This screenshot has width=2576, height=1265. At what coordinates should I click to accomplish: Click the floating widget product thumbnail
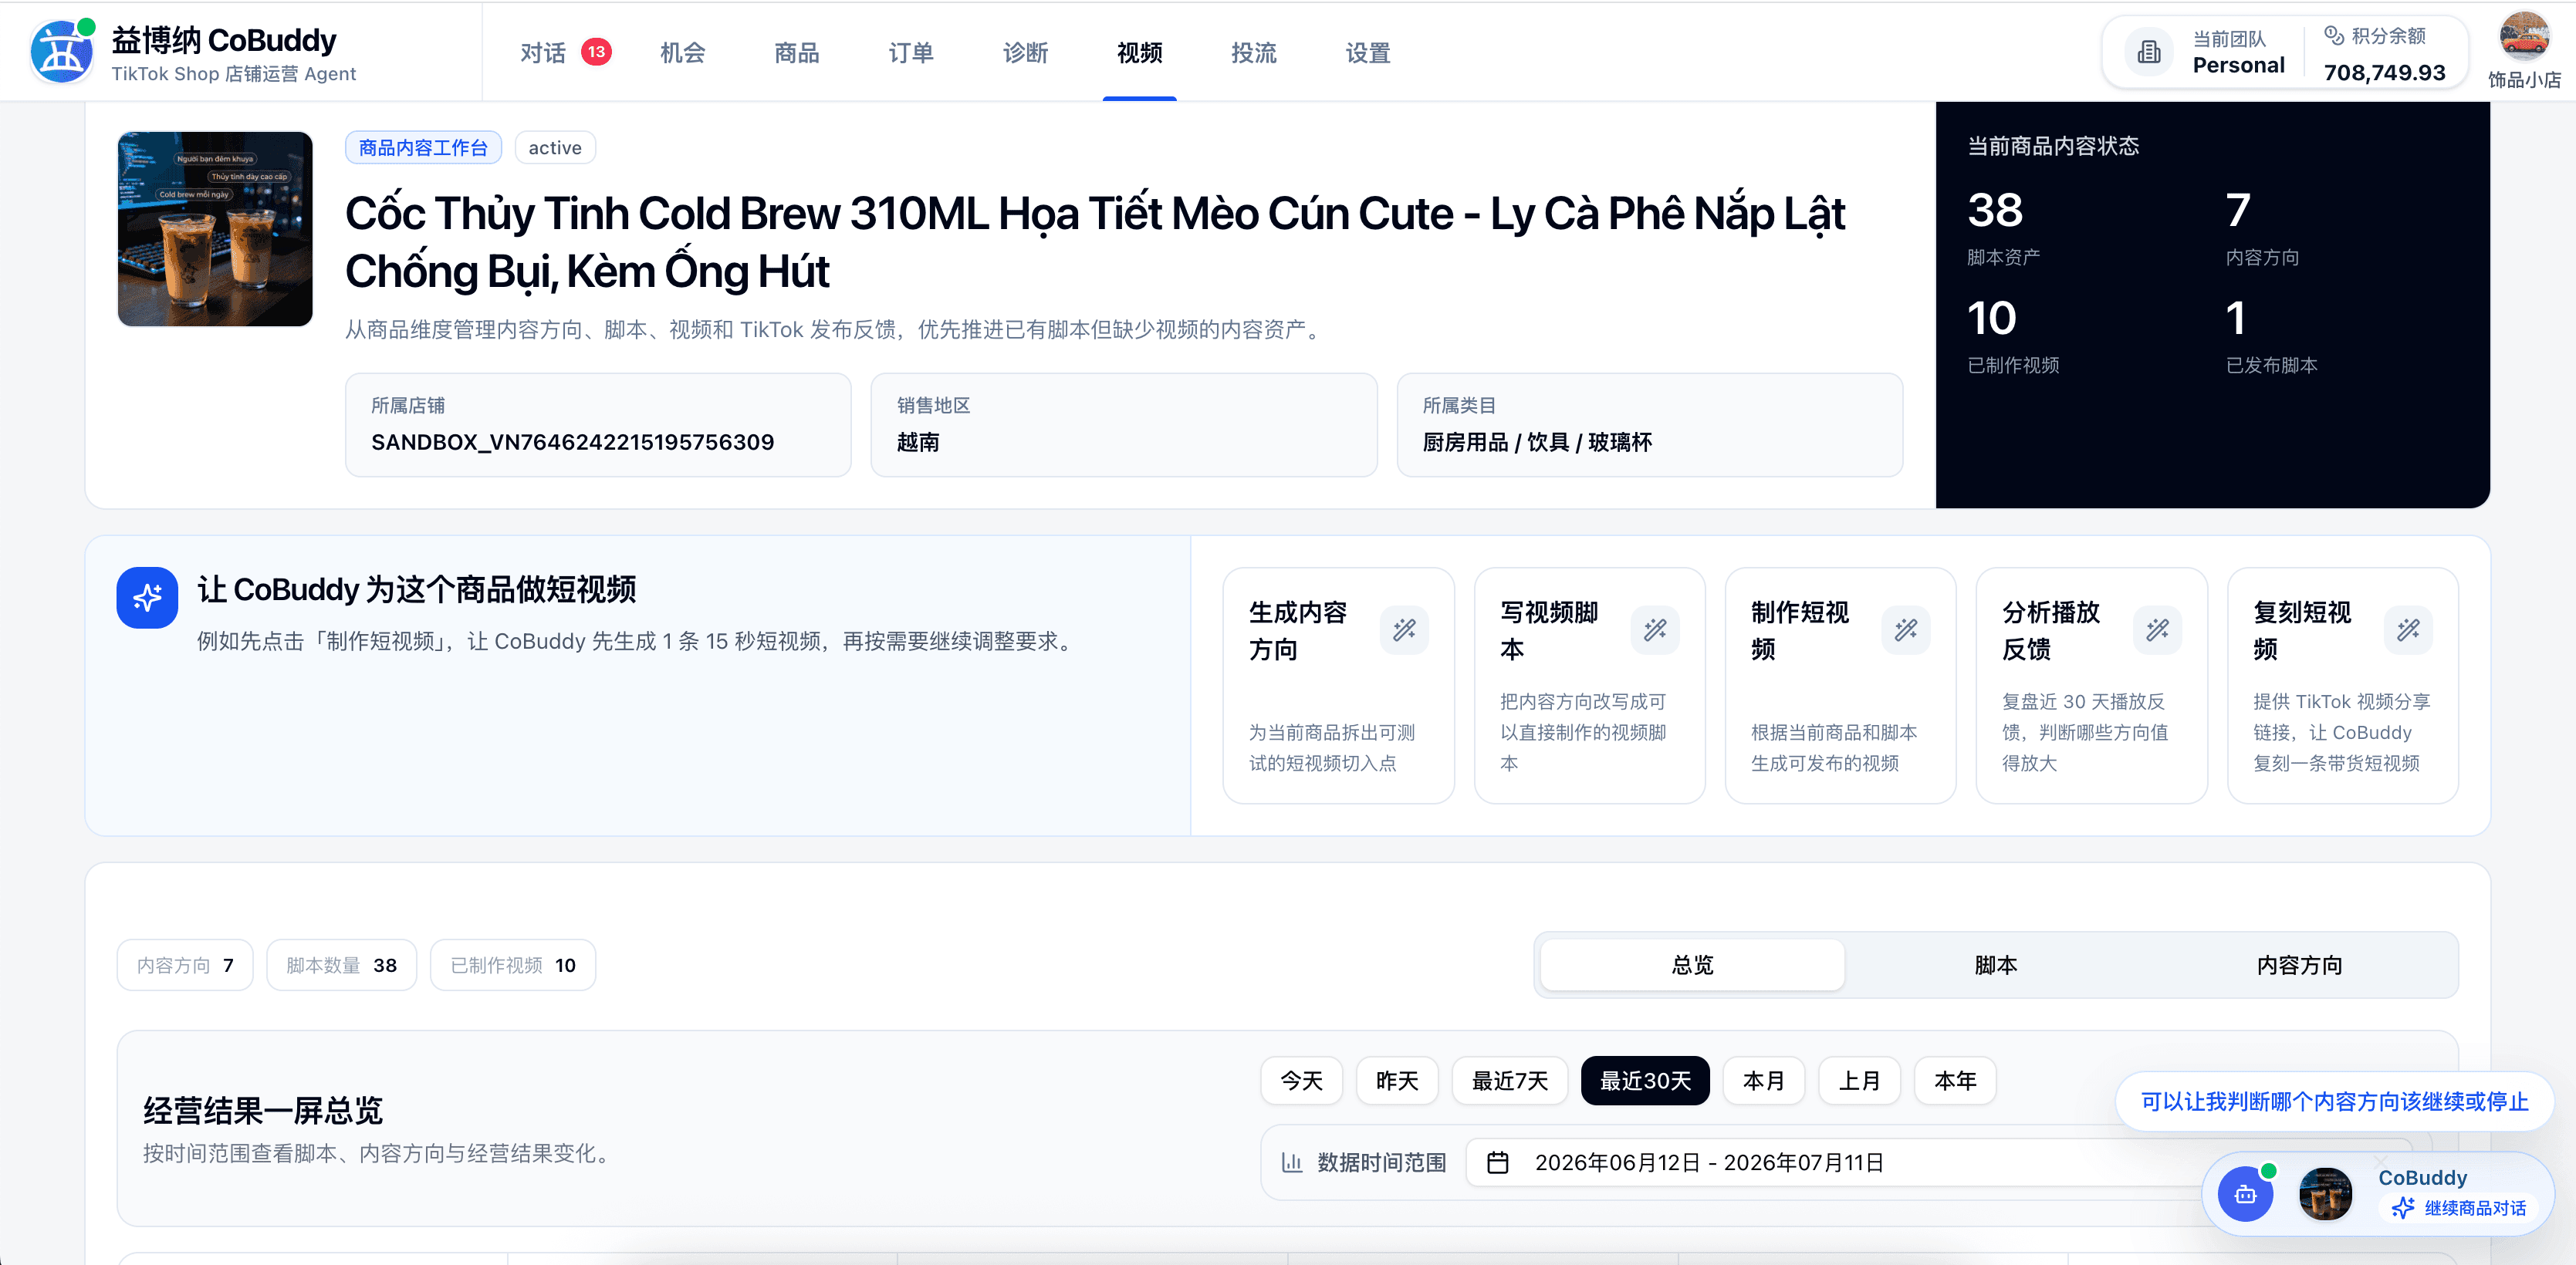[x=2325, y=1194]
